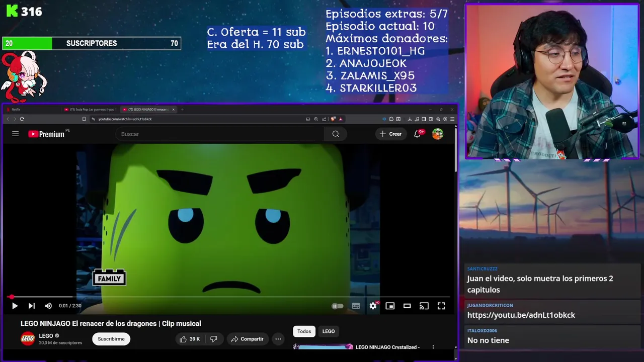The height and width of the screenshot is (362, 644).
Task: Go forward in browser history
Action: point(15,119)
